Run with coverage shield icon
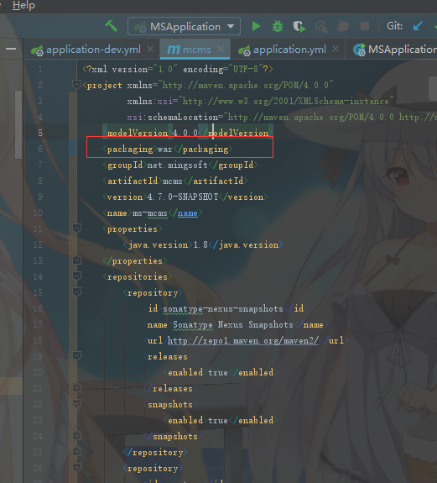Image resolution: width=437 pixels, height=483 pixels. point(299,27)
